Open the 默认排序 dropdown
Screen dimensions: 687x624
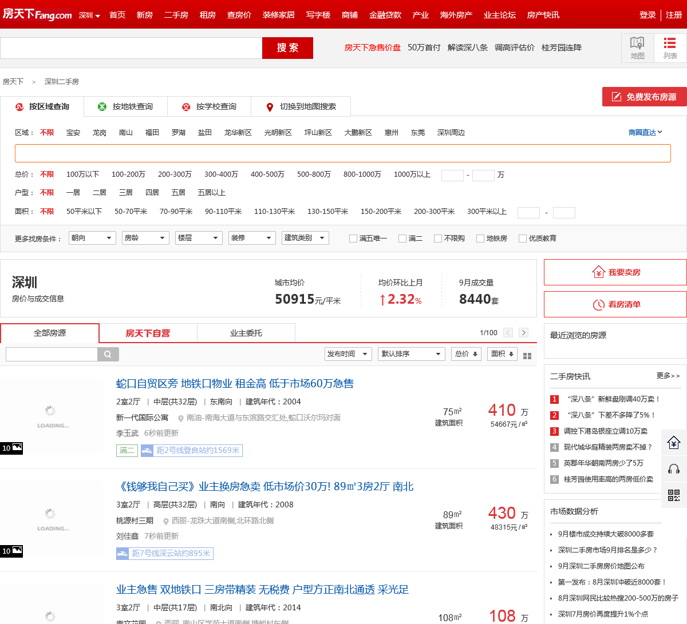pos(412,354)
